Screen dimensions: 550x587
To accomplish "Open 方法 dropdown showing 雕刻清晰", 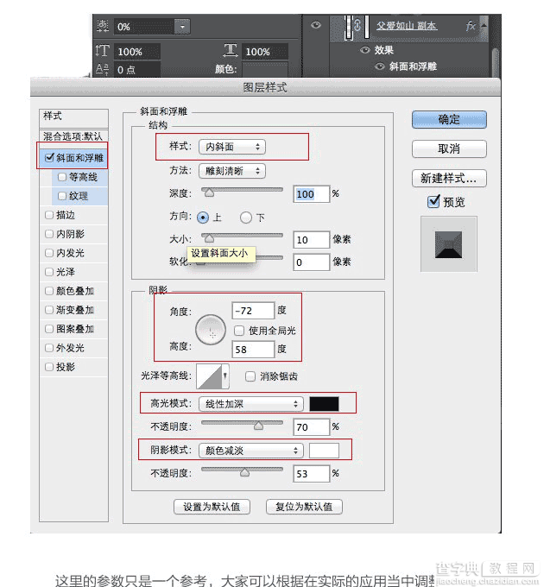I will point(232,171).
